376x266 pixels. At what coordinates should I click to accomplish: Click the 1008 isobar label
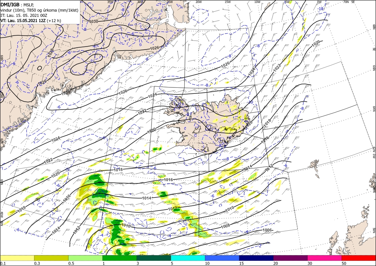(225, 225)
